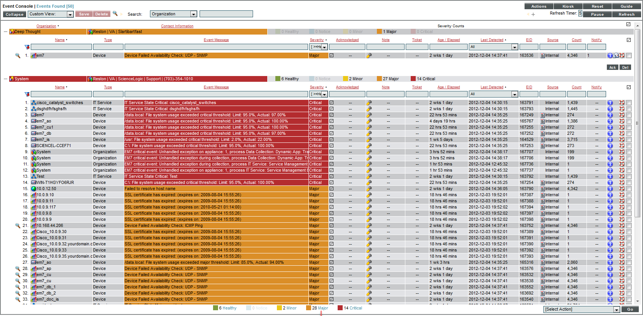643x316 pixels.
Task: Switch to Kiosk mode
Action: click(568, 6)
